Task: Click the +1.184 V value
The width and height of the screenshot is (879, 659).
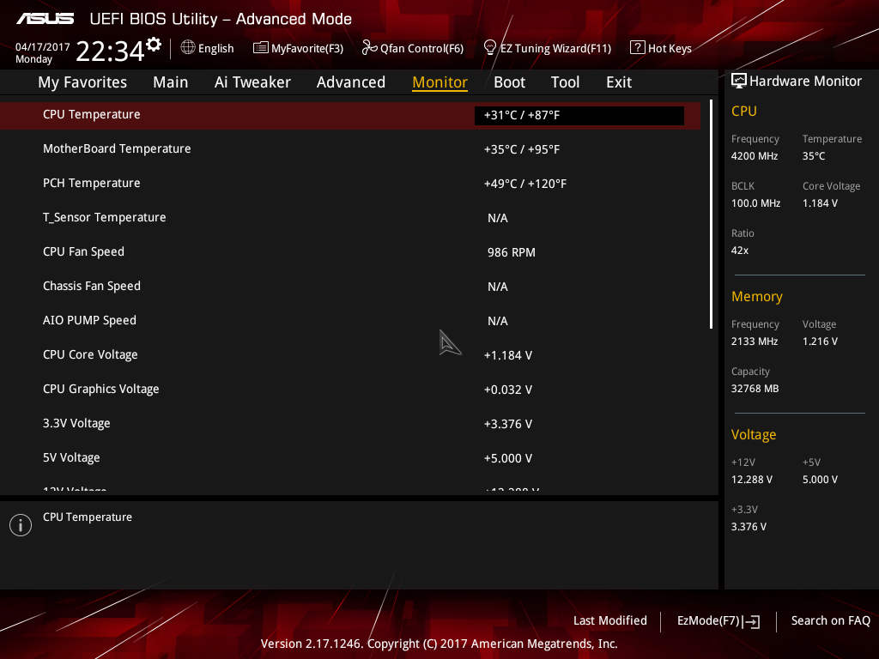Action: [508, 355]
